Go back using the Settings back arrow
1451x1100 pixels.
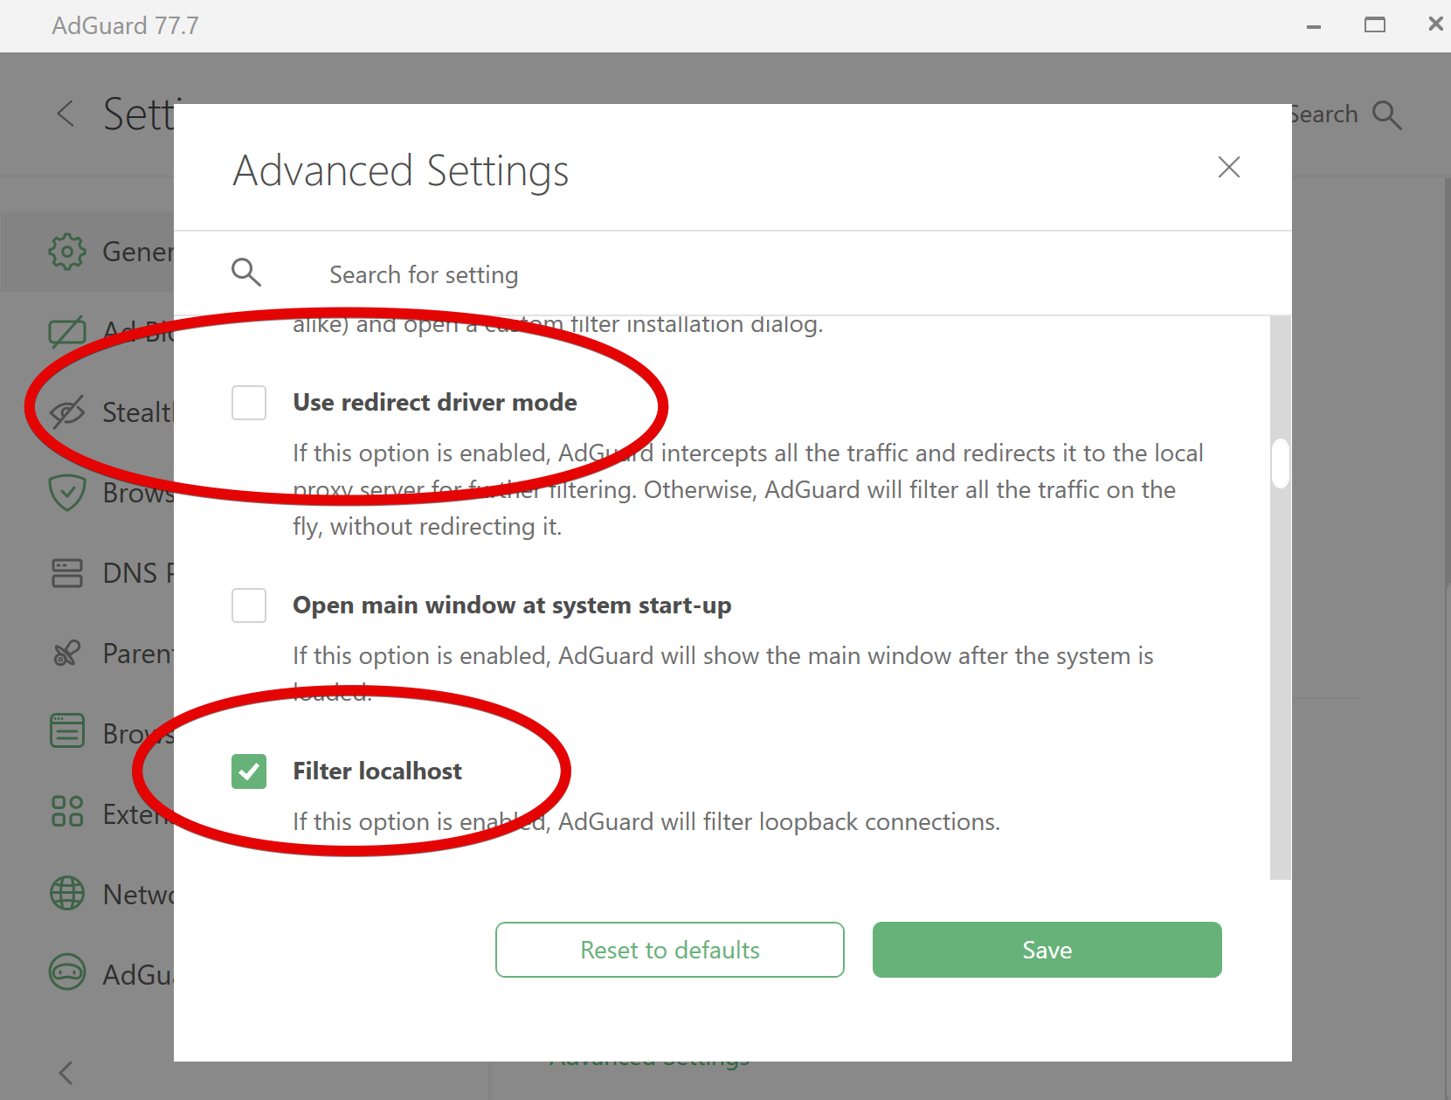66,114
